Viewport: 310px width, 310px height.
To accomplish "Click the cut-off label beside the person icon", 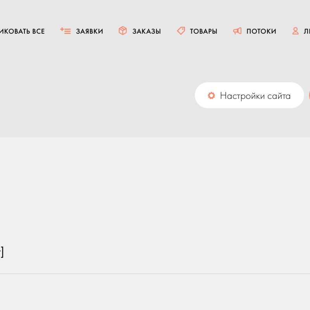I will (307, 31).
